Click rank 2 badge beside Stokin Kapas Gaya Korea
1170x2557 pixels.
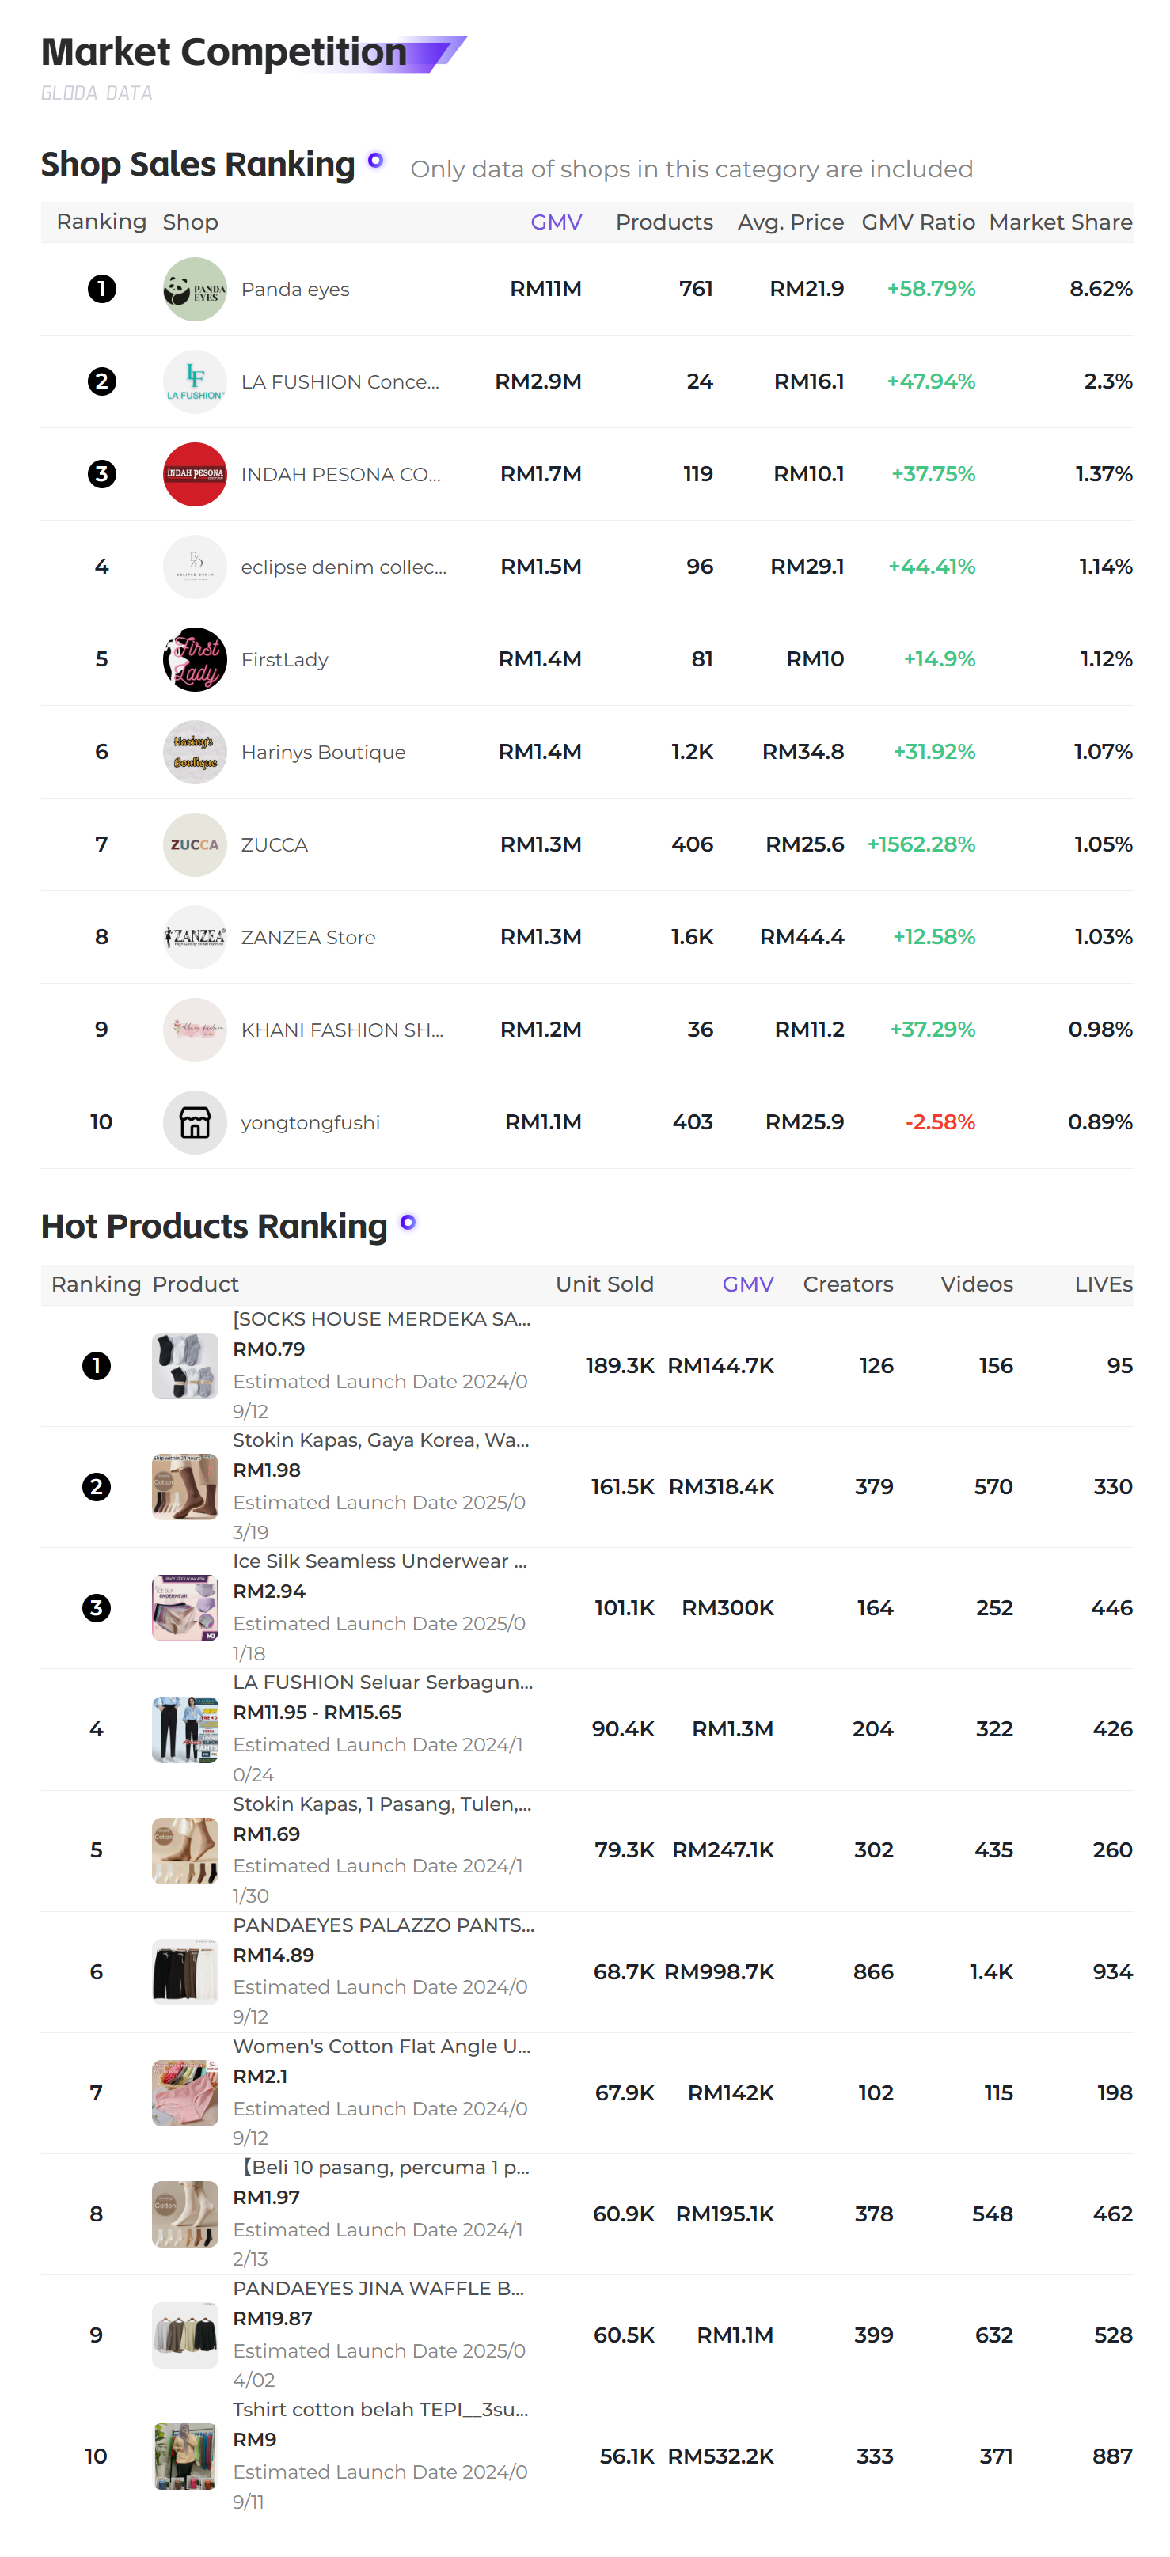coord(97,1487)
